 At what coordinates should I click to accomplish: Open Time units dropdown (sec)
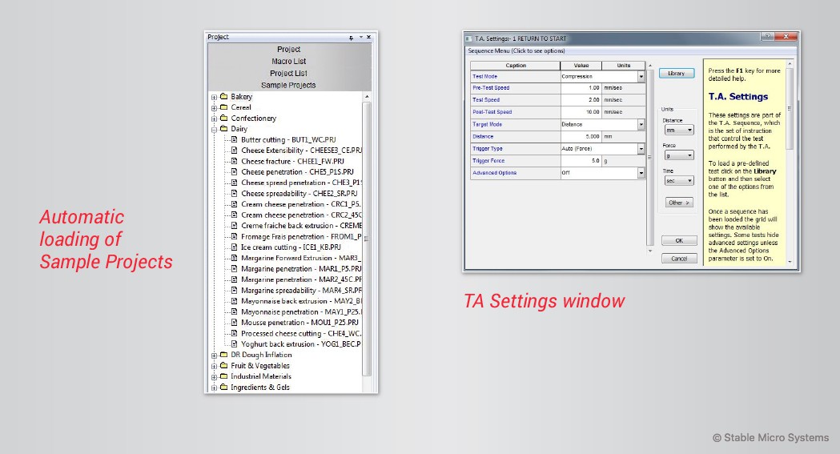point(679,181)
